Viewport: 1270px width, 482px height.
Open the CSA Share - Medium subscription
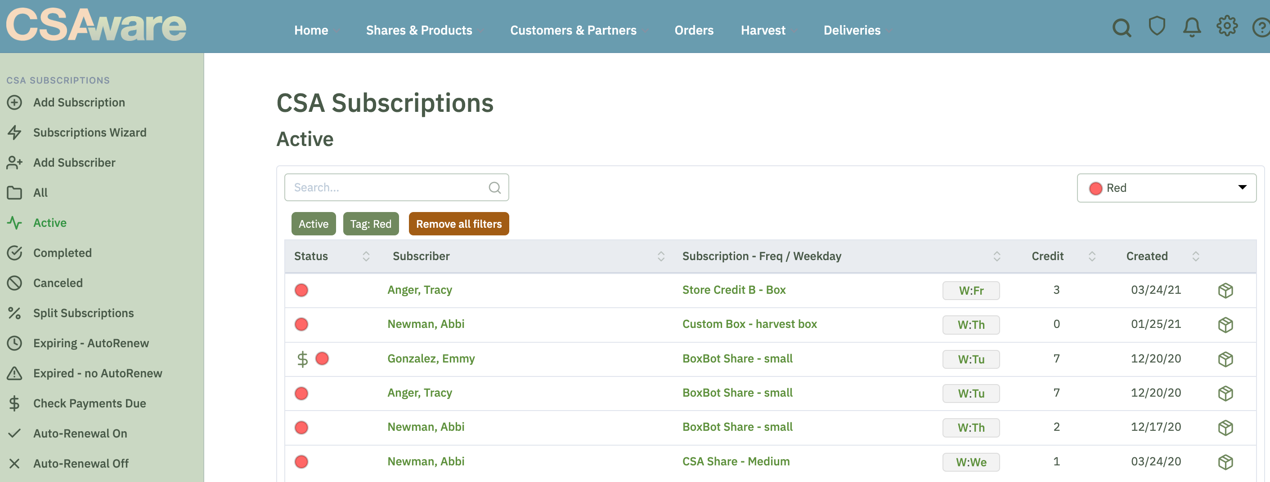click(736, 461)
